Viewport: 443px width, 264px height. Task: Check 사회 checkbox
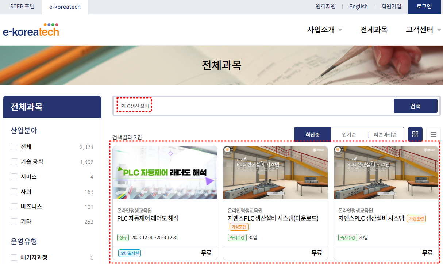click(x=14, y=192)
